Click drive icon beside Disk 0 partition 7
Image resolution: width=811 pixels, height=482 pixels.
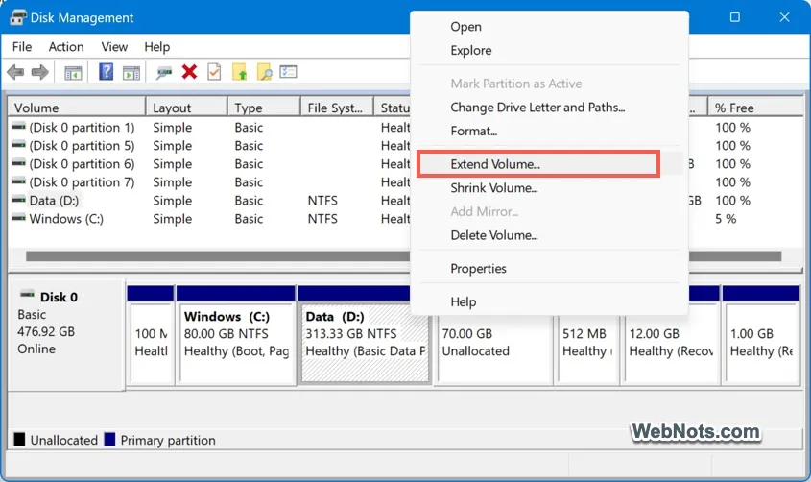pyautogui.click(x=18, y=181)
